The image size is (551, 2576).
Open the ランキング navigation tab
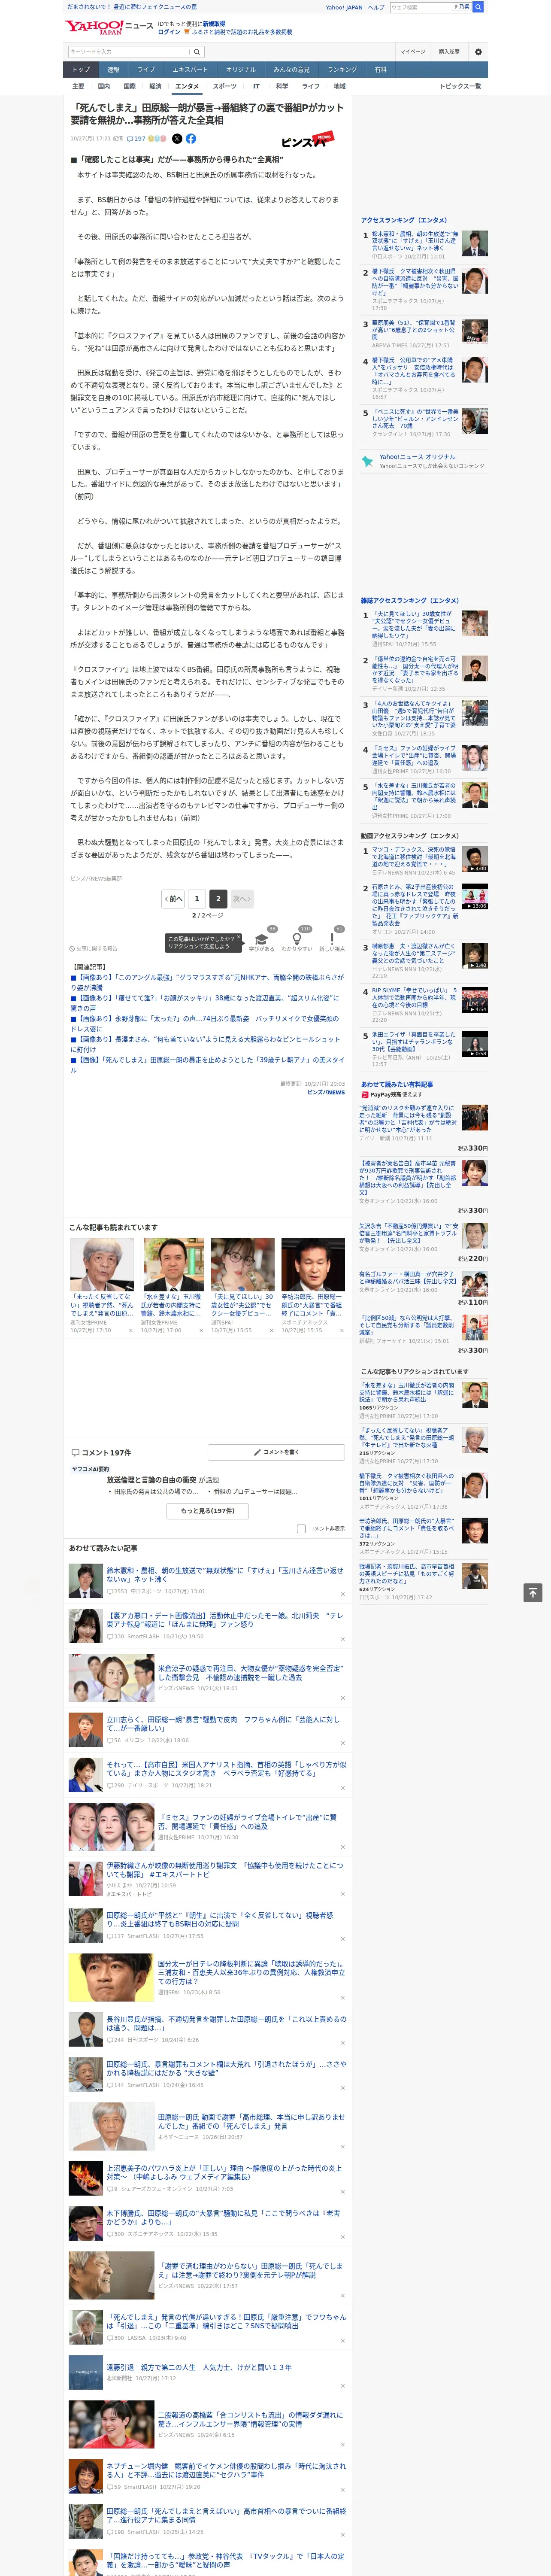pos(343,70)
